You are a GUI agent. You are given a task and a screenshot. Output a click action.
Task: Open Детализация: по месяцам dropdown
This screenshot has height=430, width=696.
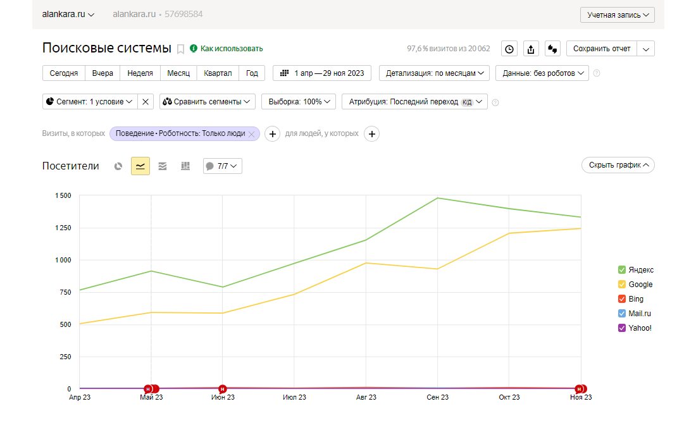click(435, 73)
